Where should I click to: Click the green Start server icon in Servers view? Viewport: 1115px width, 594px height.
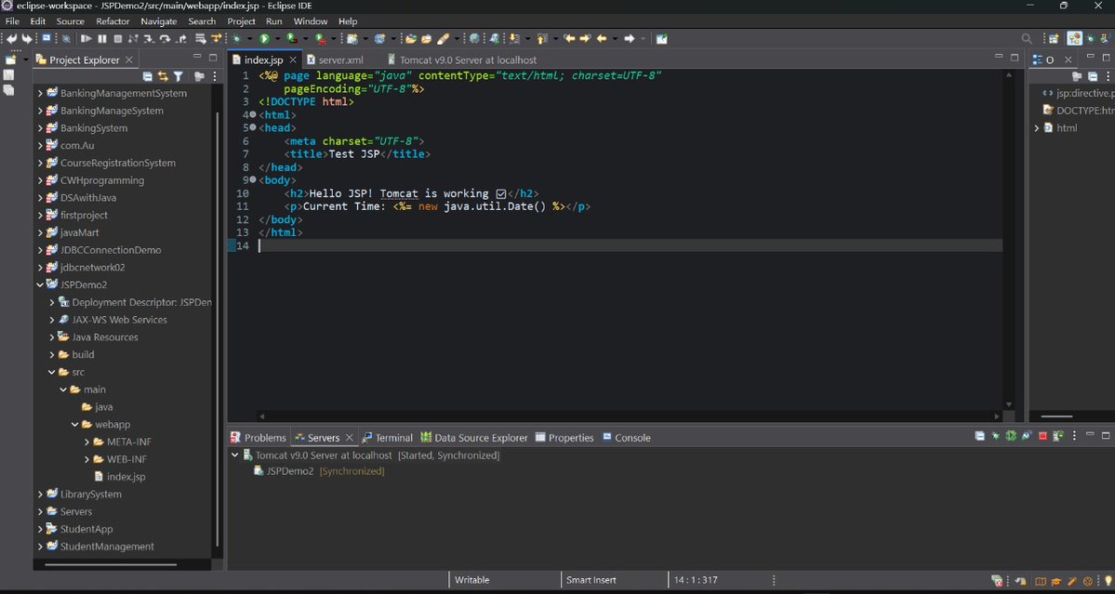coord(1011,436)
